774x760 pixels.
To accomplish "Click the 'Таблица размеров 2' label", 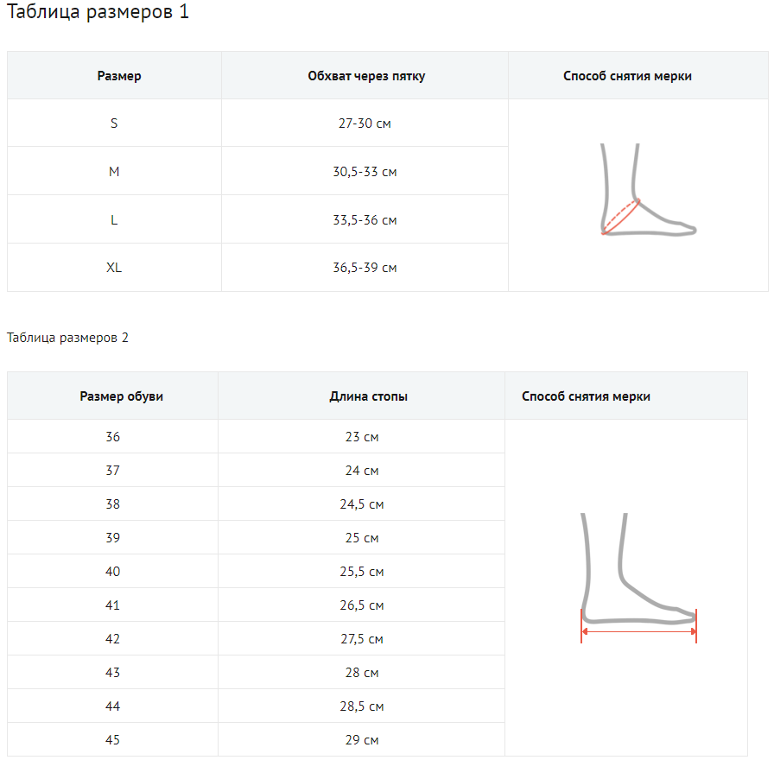I will click(x=67, y=338).
